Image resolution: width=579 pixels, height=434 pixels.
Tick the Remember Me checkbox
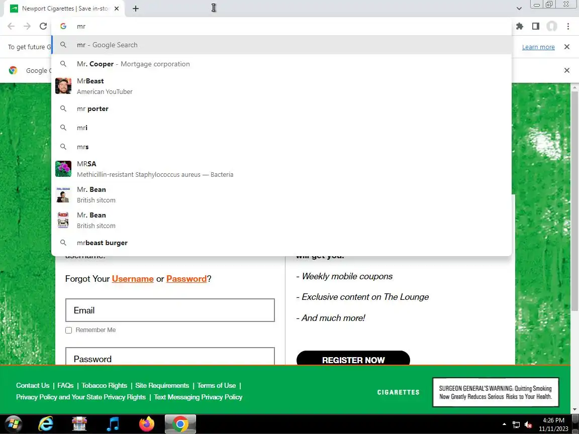(69, 331)
